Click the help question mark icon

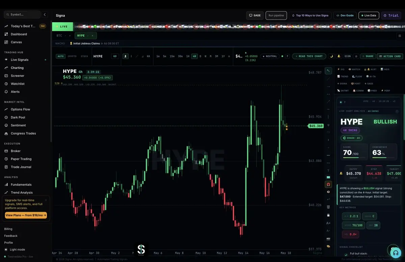click(x=287, y=56)
